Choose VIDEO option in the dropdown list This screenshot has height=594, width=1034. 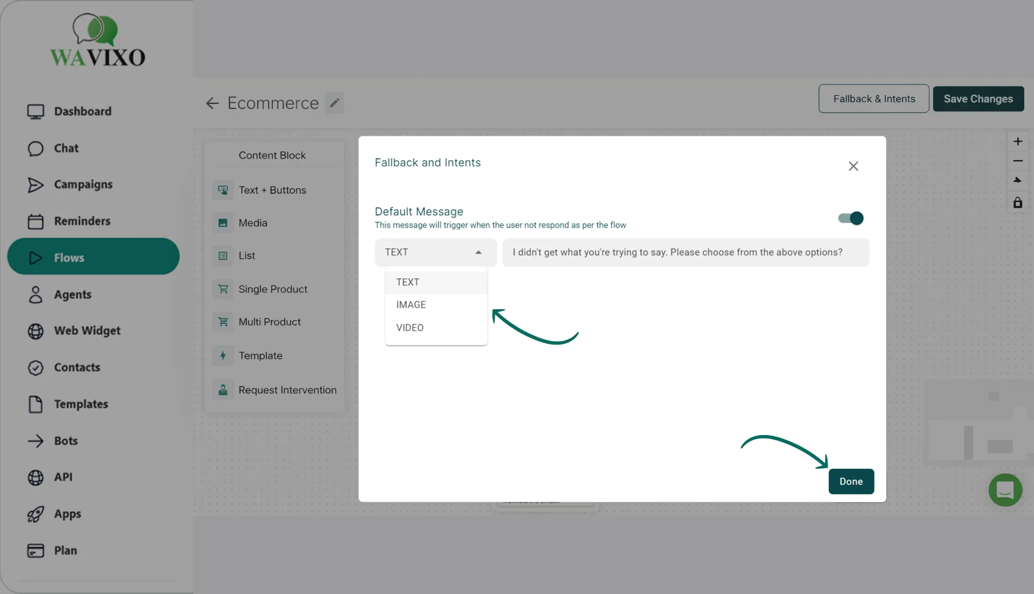[x=410, y=328]
